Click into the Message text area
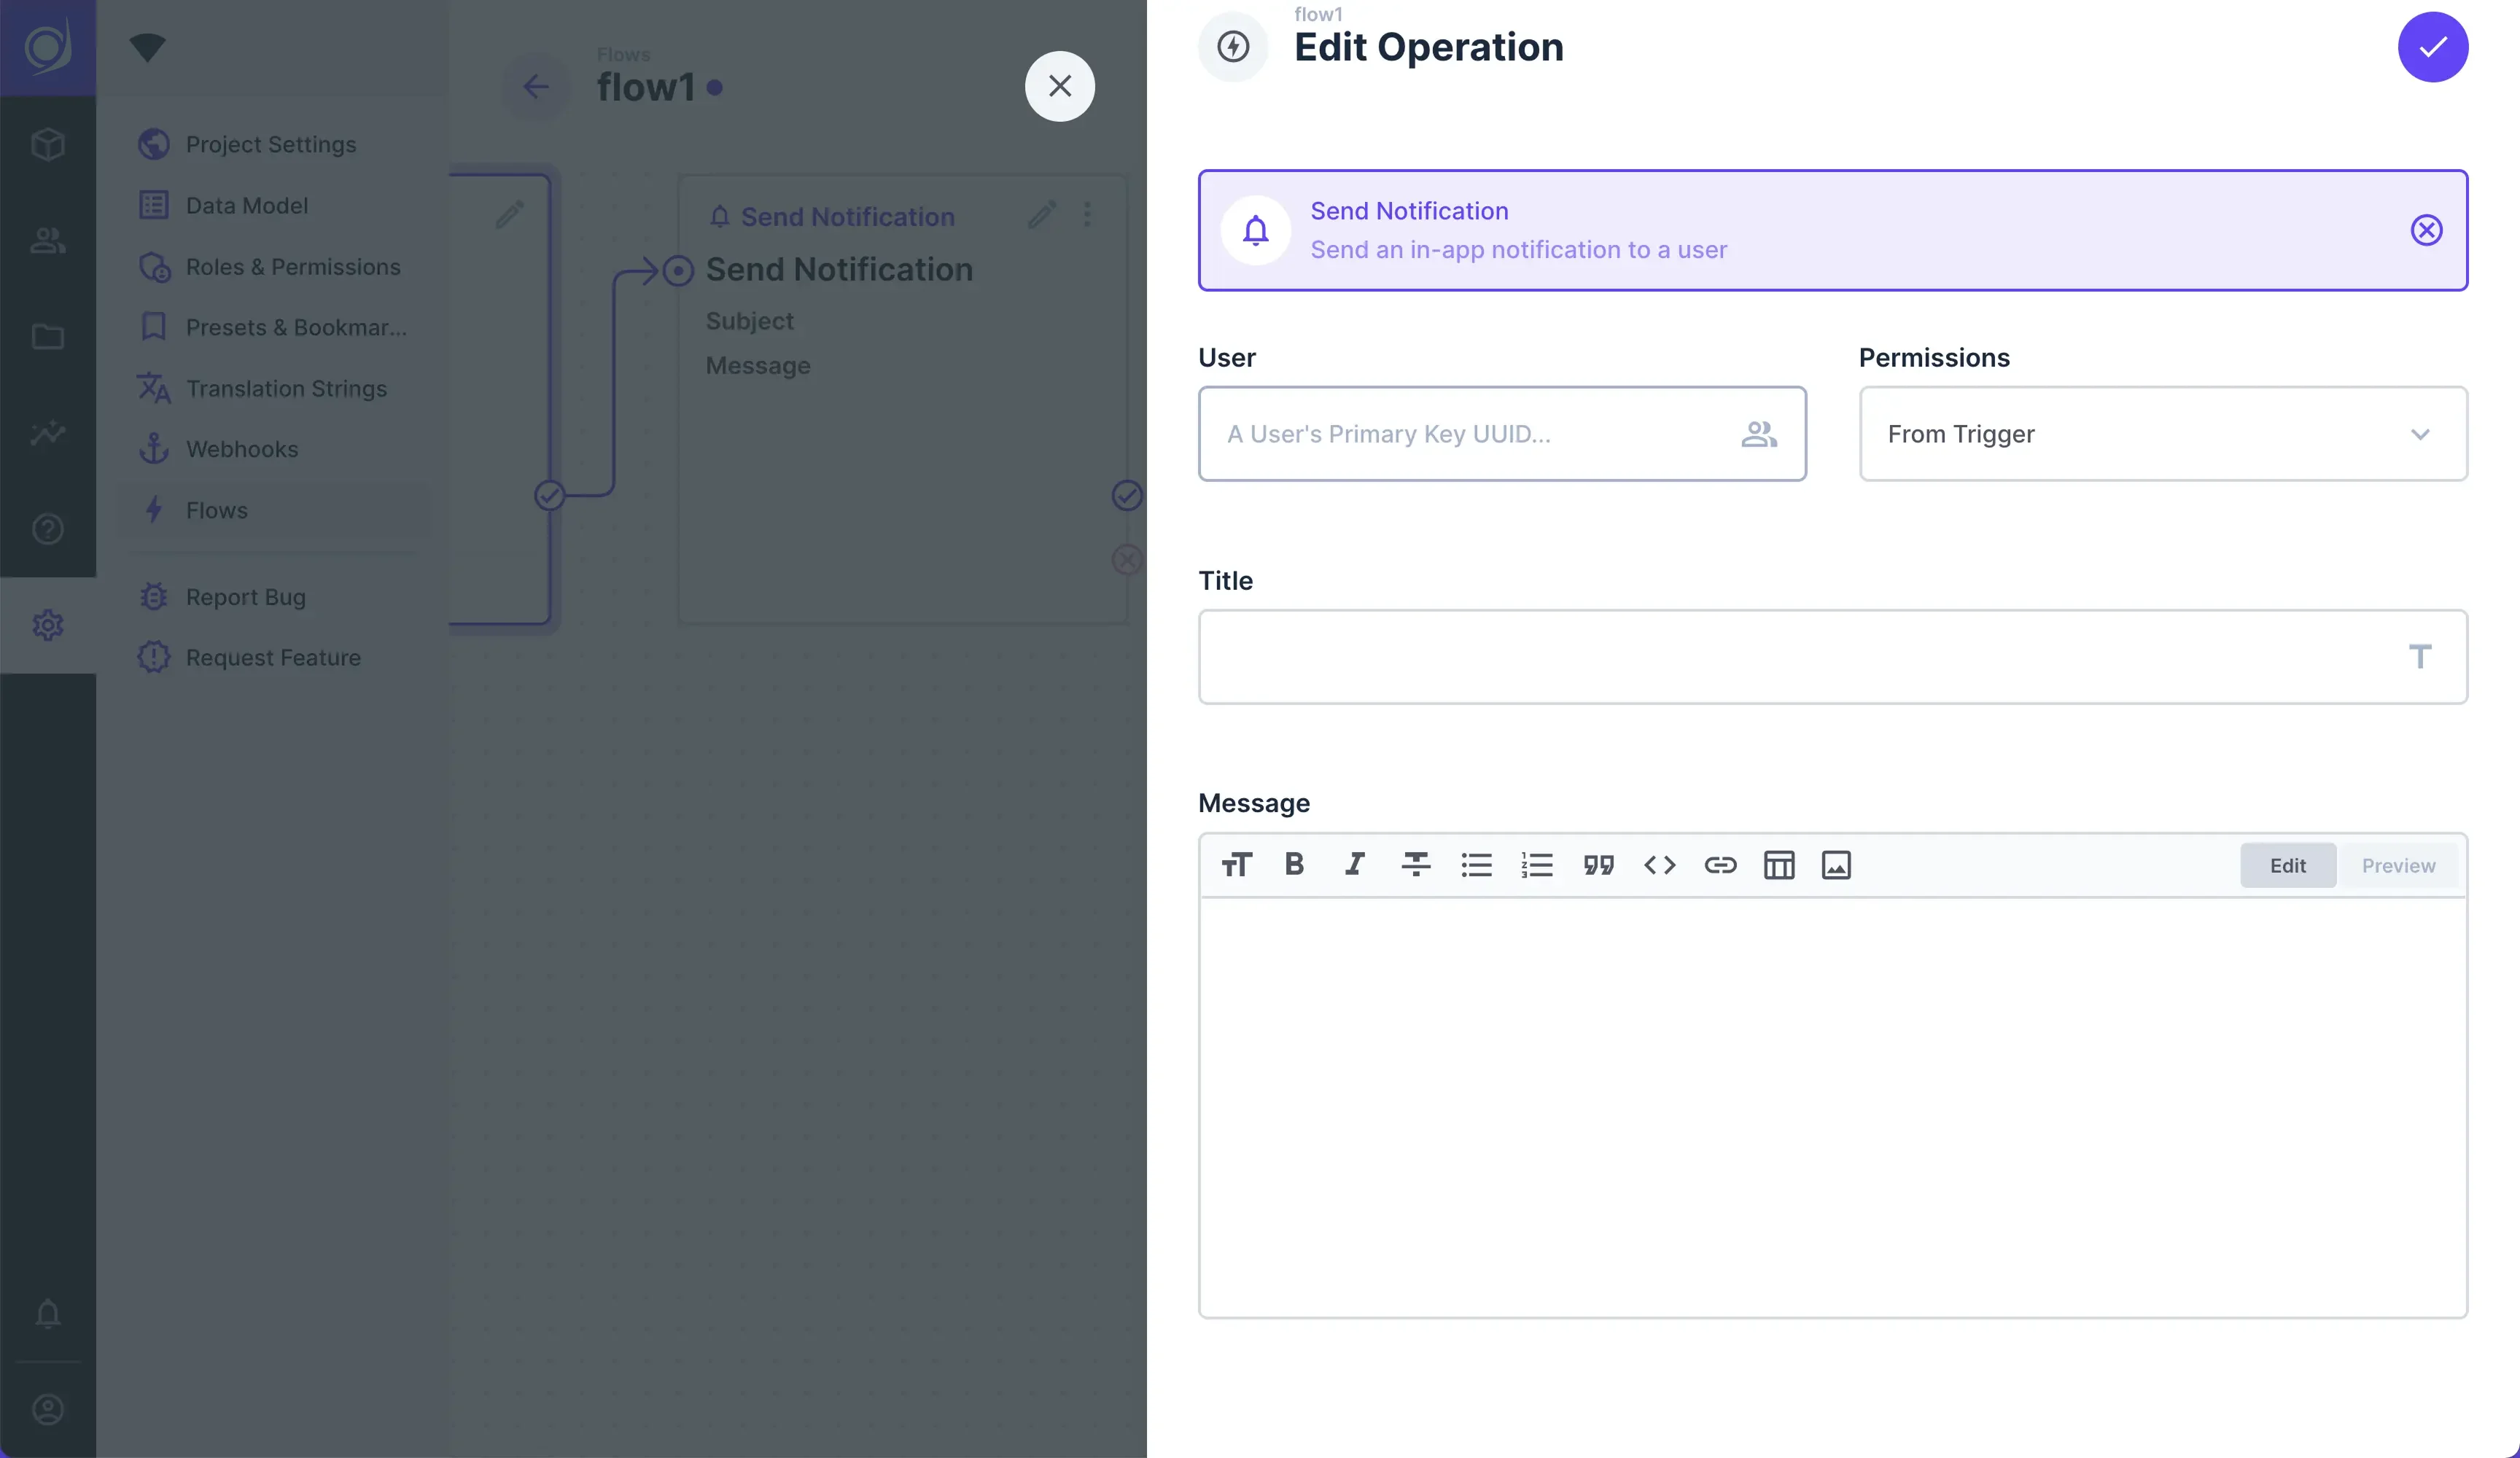Image resolution: width=2520 pixels, height=1458 pixels. [1832, 1106]
